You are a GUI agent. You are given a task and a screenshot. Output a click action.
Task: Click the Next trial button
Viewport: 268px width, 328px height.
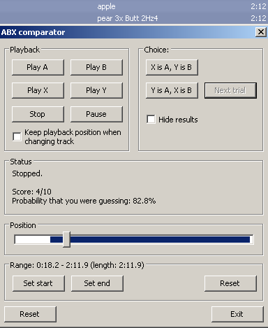click(x=230, y=90)
